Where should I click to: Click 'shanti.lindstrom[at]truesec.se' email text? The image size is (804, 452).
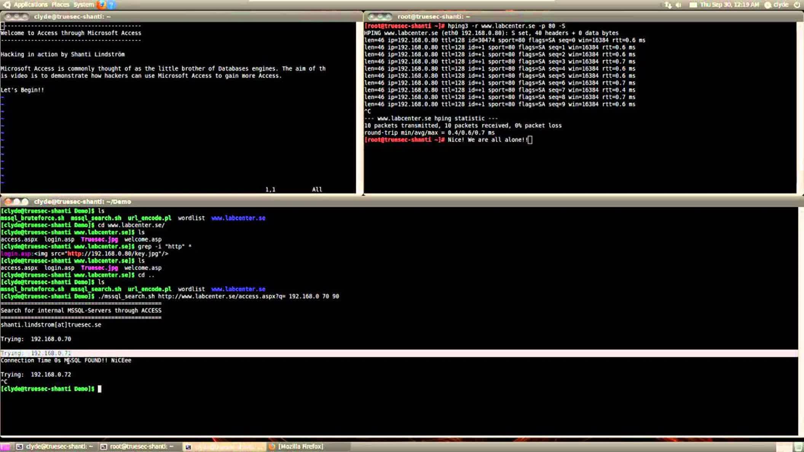(51, 325)
